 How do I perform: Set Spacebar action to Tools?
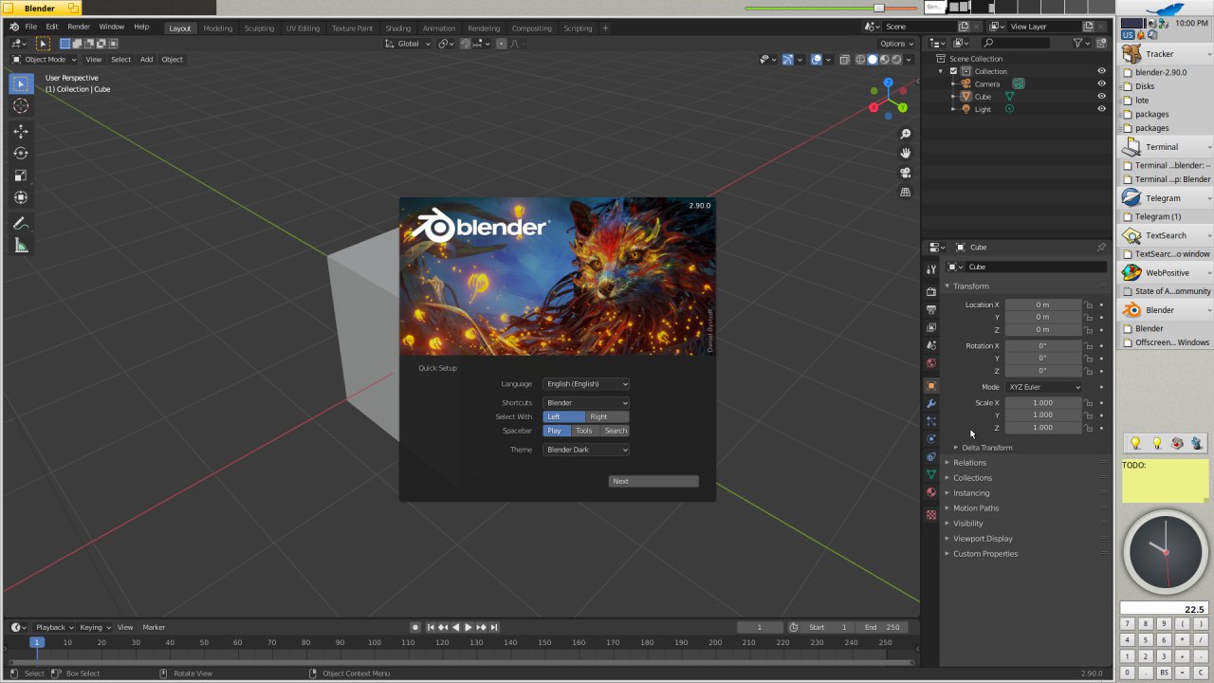click(583, 431)
